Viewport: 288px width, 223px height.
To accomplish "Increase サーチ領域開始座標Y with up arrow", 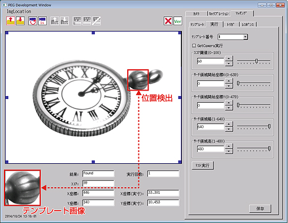I will coord(229,103).
